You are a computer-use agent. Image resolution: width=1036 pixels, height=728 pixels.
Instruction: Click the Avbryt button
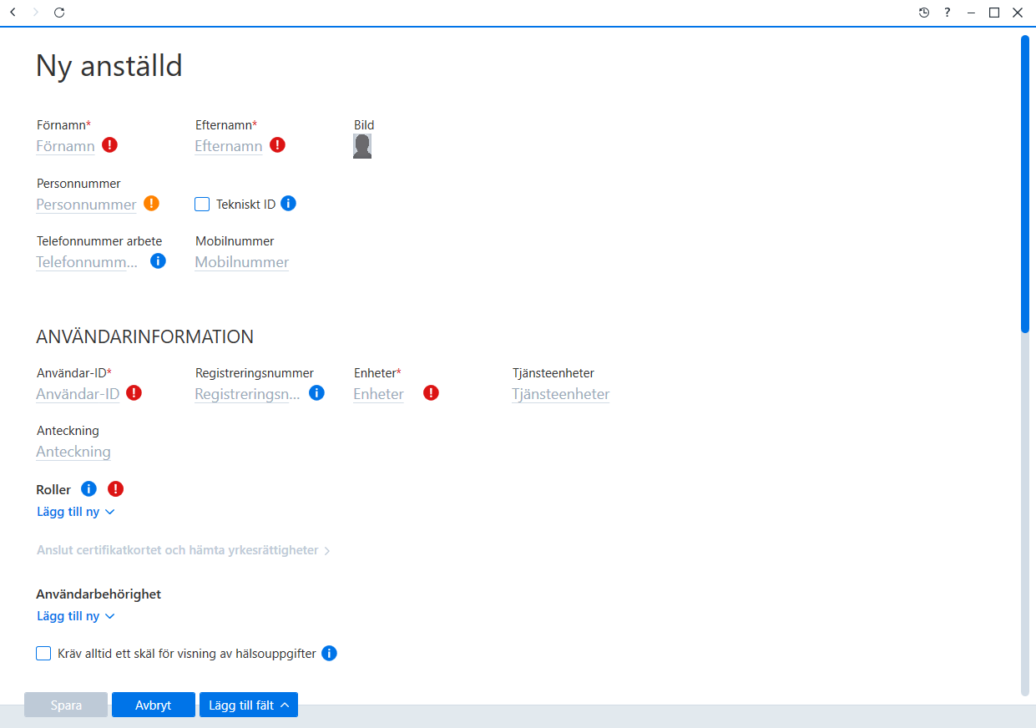(154, 705)
